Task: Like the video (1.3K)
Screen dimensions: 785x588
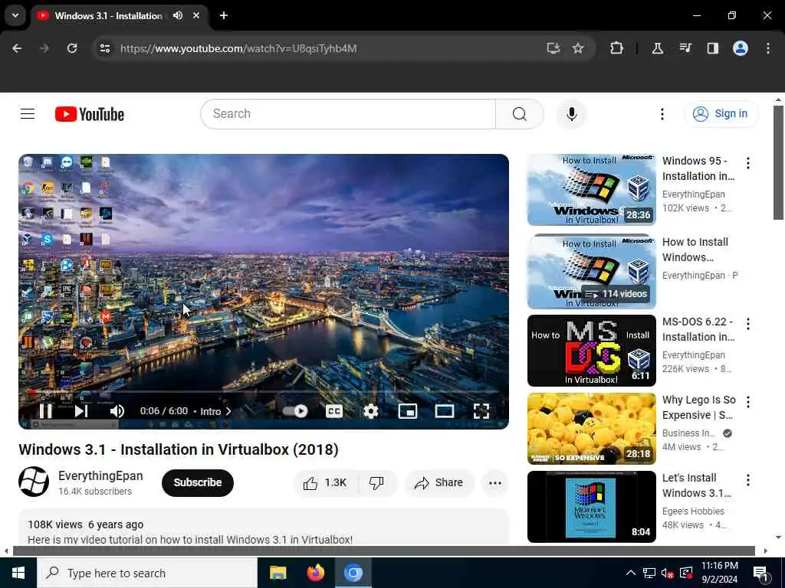Action: 325,482
